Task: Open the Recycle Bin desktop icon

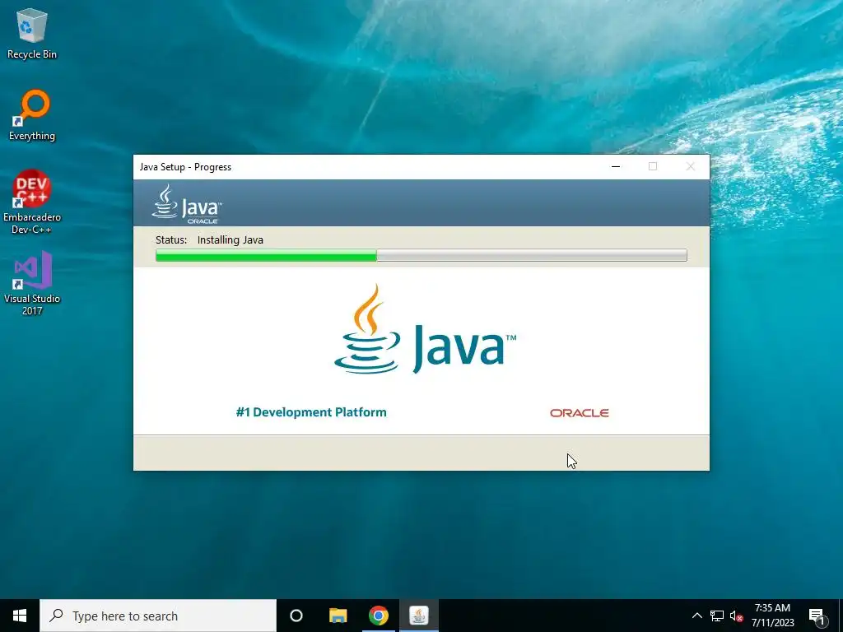Action: point(32,33)
